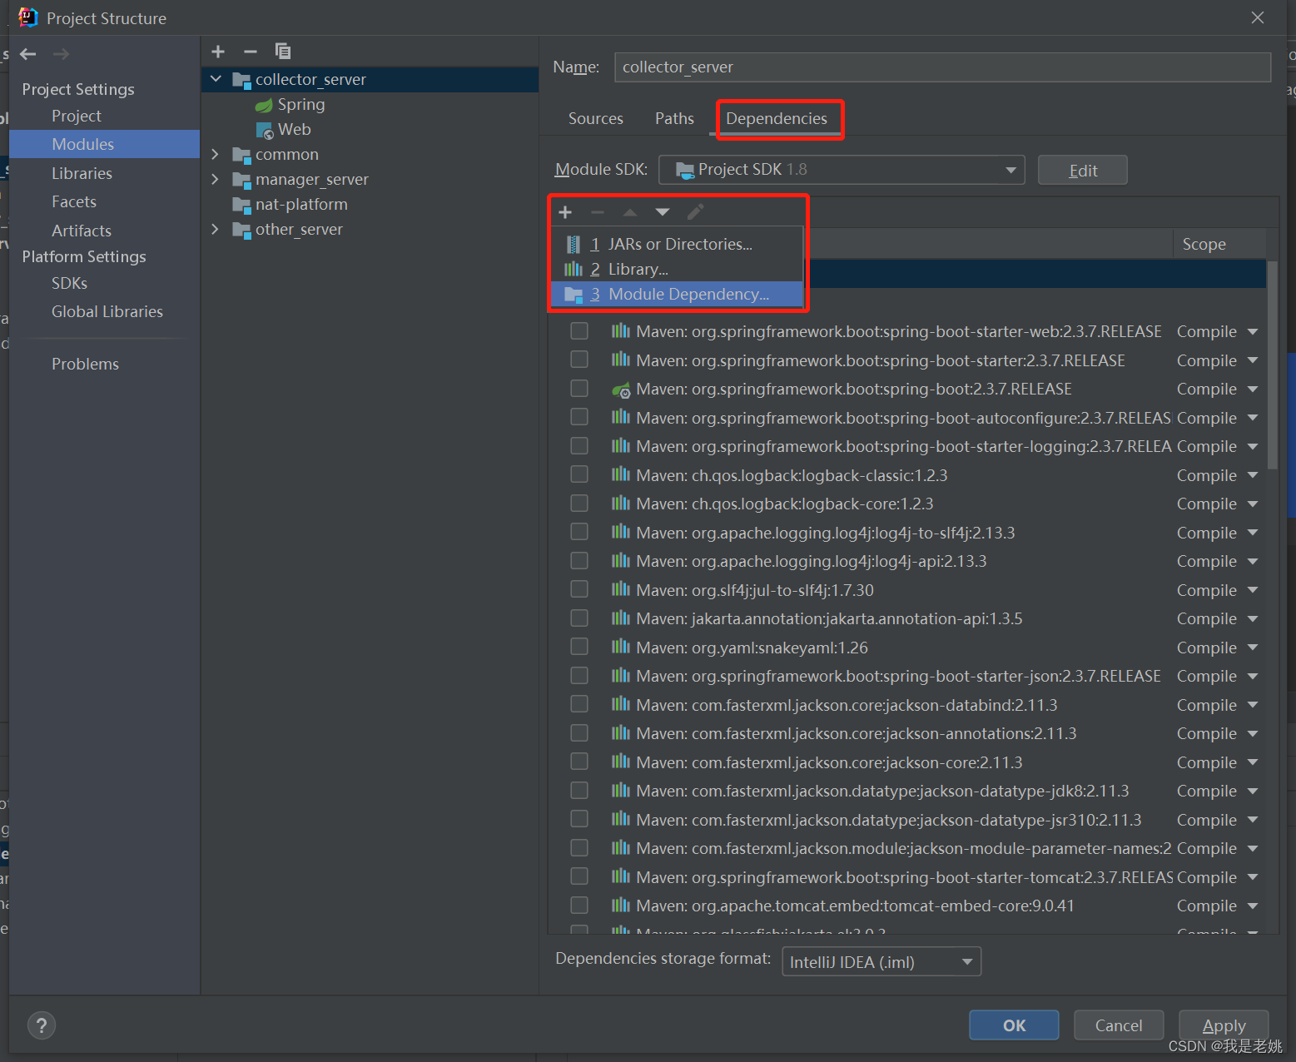Click the OK button
Screen dimensions: 1296x1062
[x=1014, y=1025]
